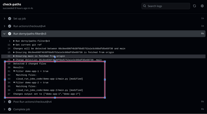207x114 pixels.
Task: Click checkmark icon next to Run actions/checkout@v4
Action: [10, 26]
